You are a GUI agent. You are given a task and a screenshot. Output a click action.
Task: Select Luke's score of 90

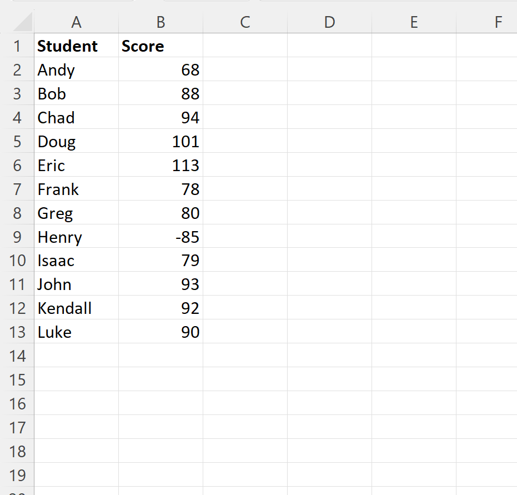point(160,332)
